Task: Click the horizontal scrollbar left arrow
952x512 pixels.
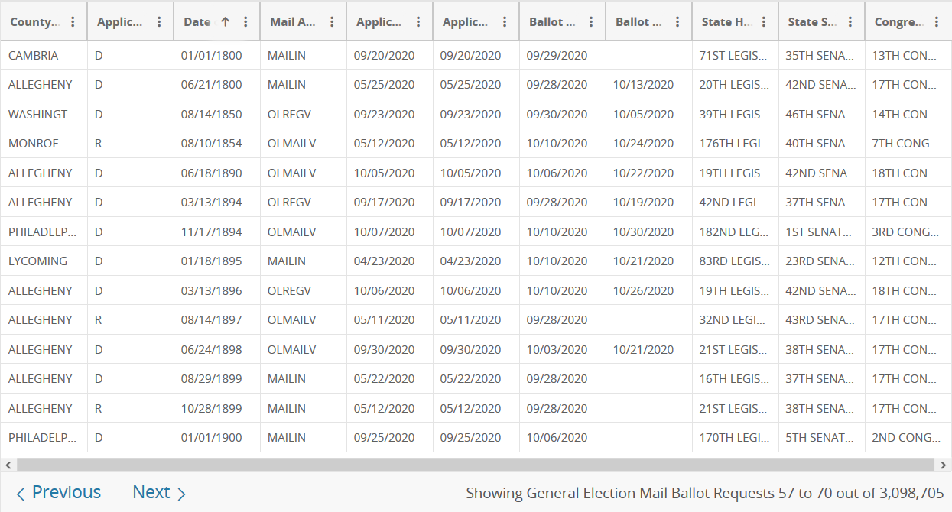Action: click(x=8, y=465)
